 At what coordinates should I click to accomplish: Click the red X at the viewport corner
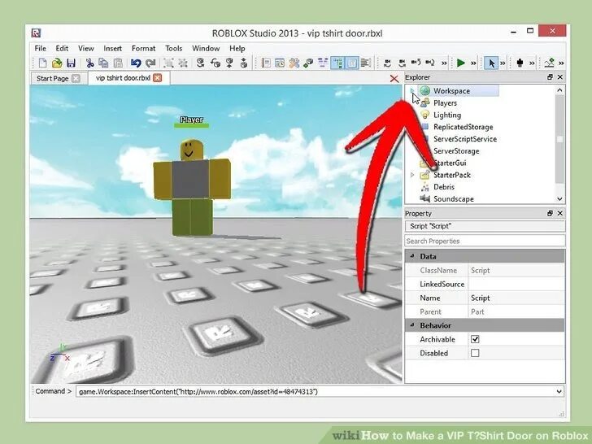394,79
